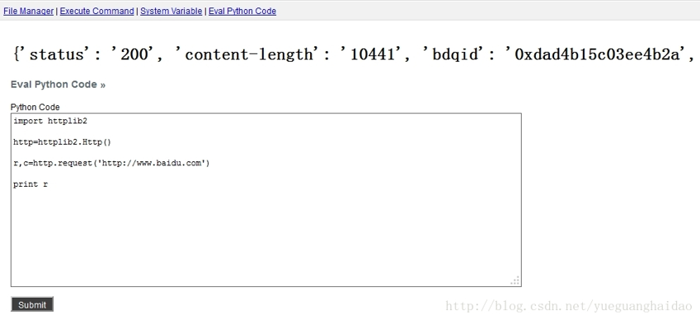700x320 pixels.
Task: Click the » symbol after Eval Python Code
Action: pyautogui.click(x=103, y=85)
